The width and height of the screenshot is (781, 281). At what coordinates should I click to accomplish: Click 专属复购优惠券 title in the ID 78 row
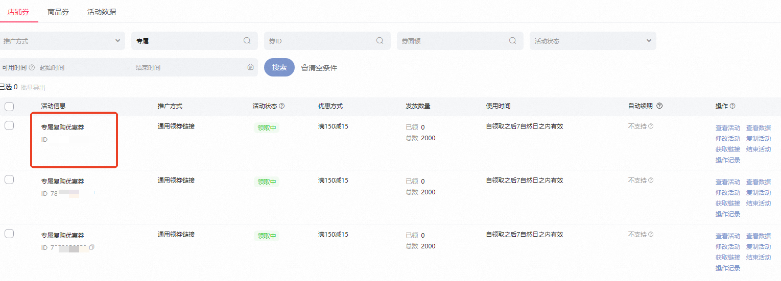point(62,182)
